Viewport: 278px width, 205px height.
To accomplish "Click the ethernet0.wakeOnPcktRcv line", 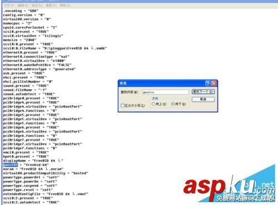I will [37, 65].
